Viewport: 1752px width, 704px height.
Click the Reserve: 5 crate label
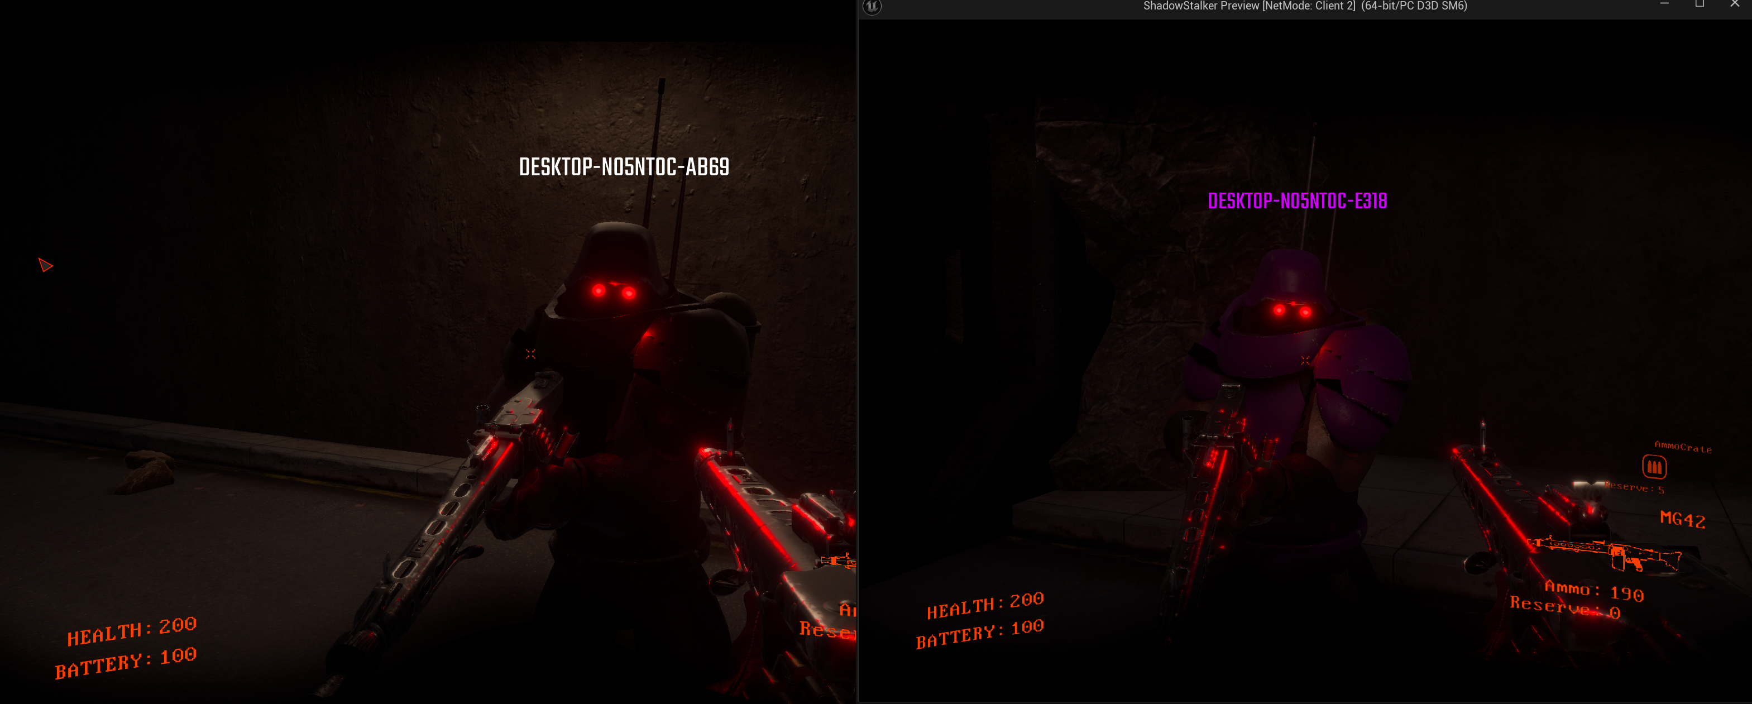click(x=1634, y=487)
